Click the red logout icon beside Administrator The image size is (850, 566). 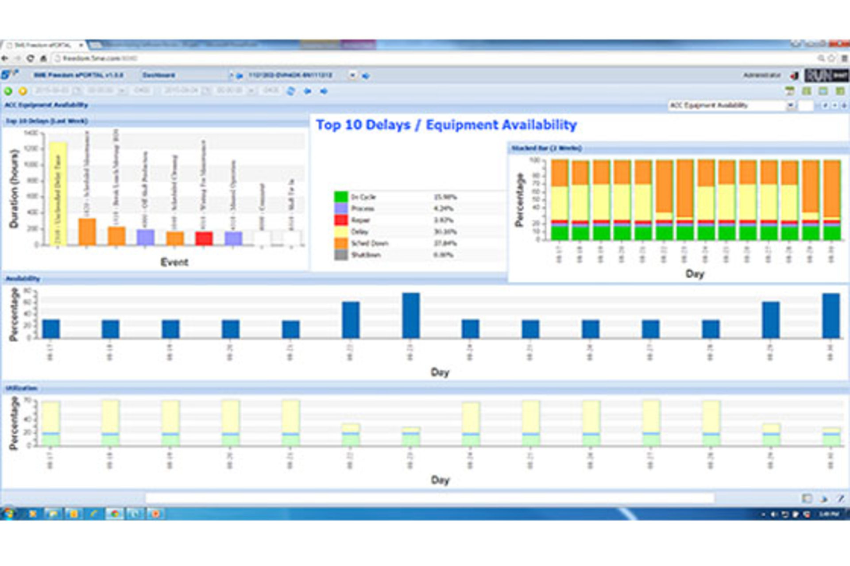pyautogui.click(x=794, y=76)
